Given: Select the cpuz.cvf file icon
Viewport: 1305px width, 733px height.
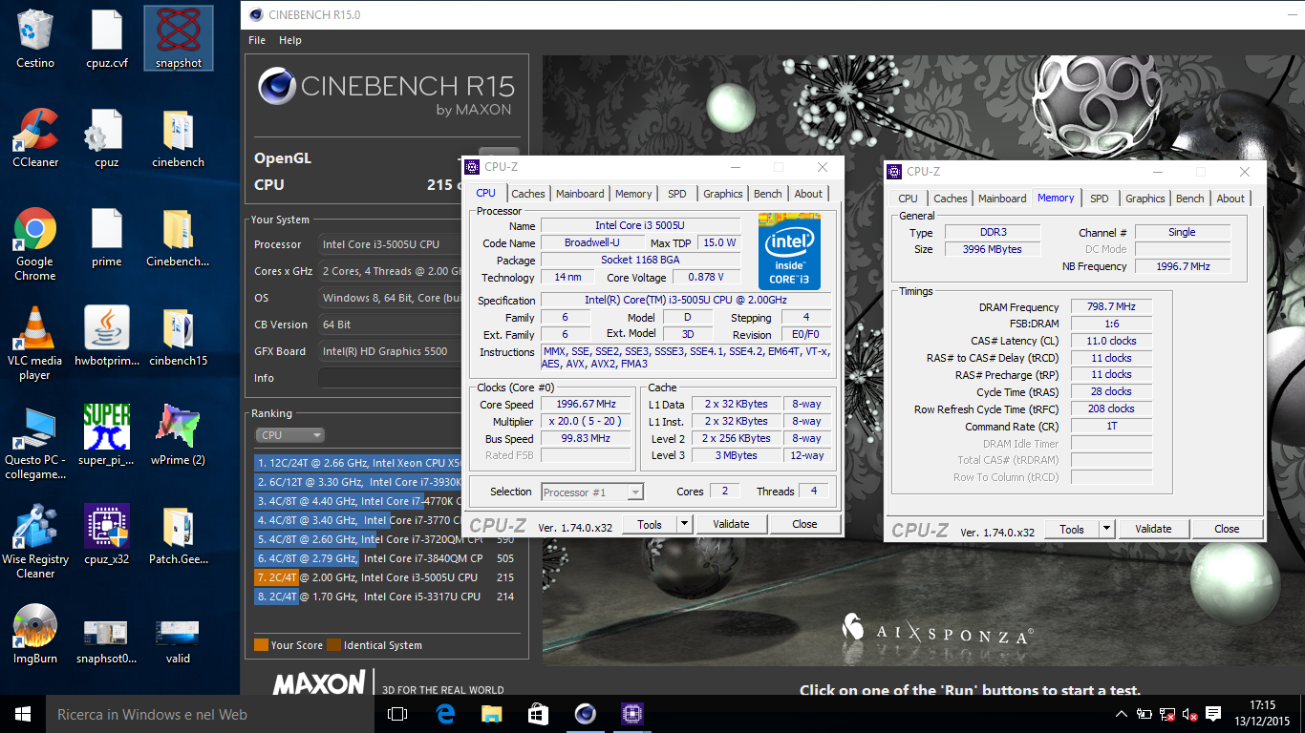Looking at the screenshot, I should 107,40.
